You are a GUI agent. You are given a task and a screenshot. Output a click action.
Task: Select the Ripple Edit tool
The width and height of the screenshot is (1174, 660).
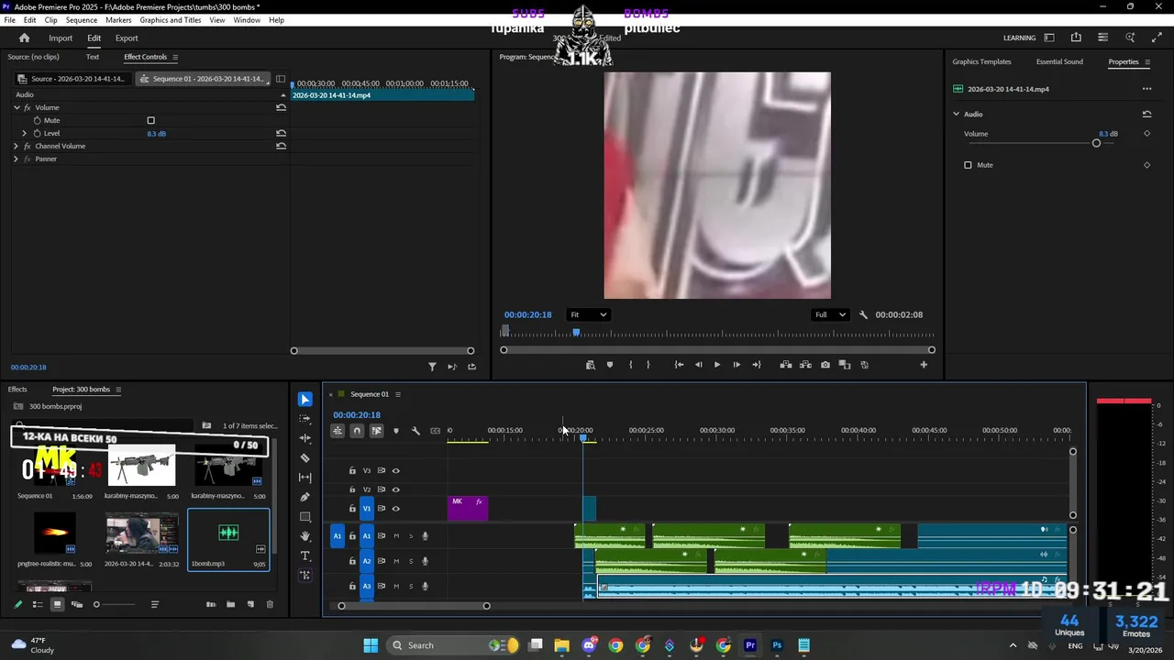(305, 438)
